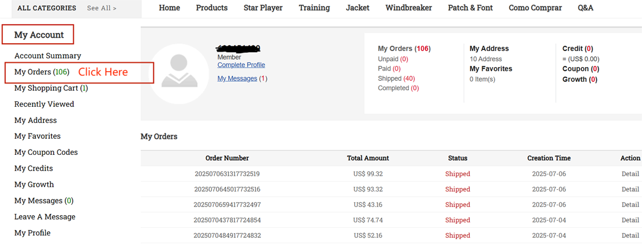Viewport: 642px width, 245px height.
Task: Open My Messages link near avatar
Action: coord(237,78)
